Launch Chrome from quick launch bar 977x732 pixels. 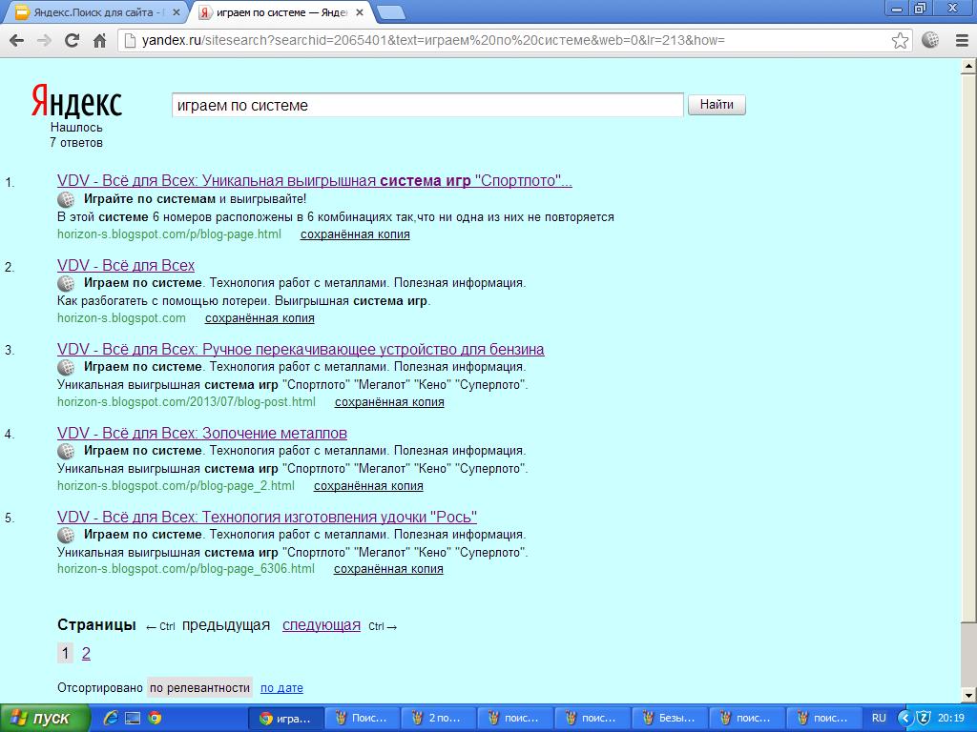(x=155, y=719)
